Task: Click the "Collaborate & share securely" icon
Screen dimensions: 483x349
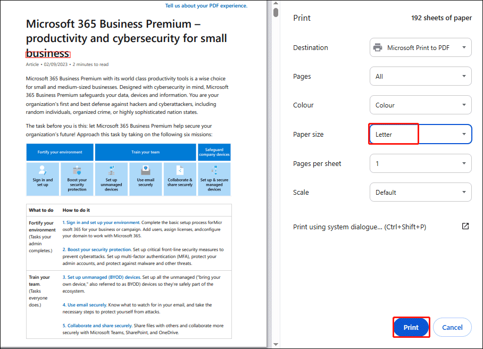Action: click(x=179, y=170)
